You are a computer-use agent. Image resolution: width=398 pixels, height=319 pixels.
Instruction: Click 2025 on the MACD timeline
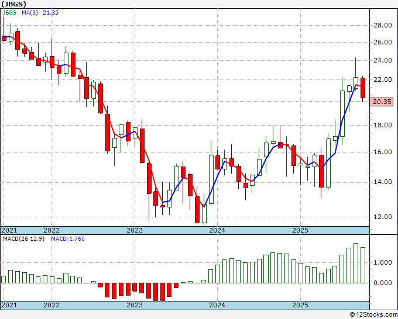pos(300,305)
